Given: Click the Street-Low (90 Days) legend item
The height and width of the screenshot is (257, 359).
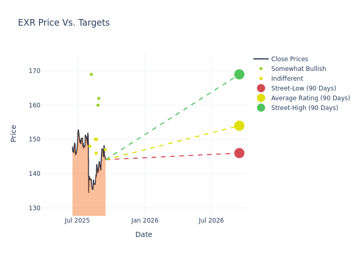Looking at the screenshot, I should tap(304, 88).
